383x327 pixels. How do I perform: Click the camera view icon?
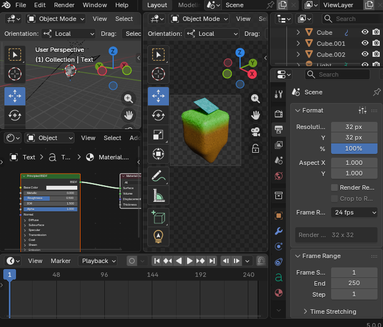pyautogui.click(x=256, y=132)
